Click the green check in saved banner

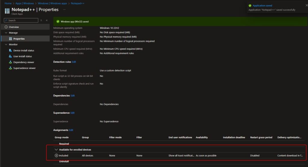click(58, 22)
